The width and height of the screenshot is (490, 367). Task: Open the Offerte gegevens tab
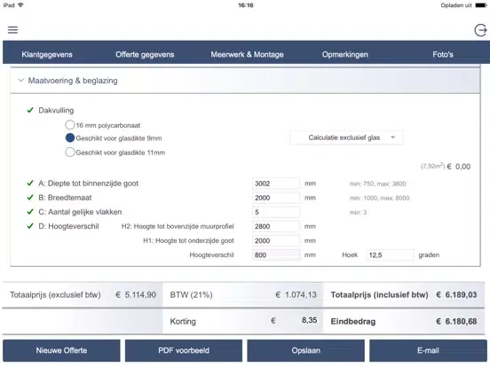click(145, 55)
